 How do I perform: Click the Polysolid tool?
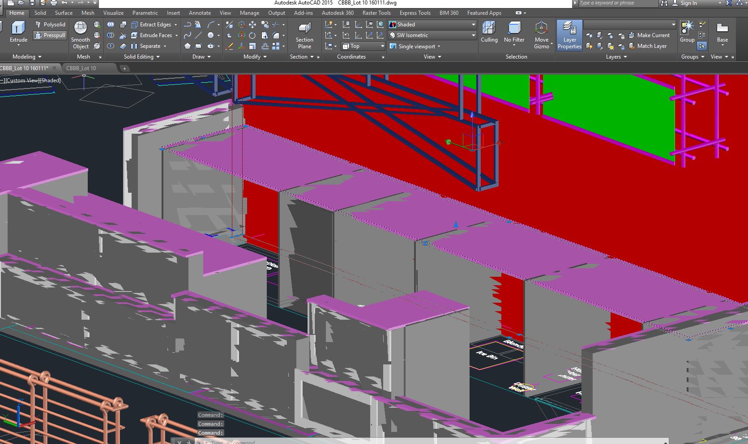pyautogui.click(x=51, y=25)
